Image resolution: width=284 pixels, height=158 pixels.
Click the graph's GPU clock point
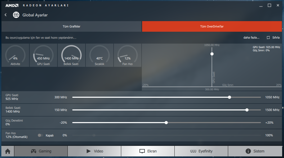click(x=212, y=54)
